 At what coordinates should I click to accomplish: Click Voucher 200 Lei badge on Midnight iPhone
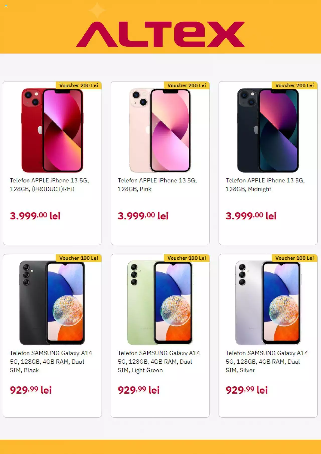(295, 85)
